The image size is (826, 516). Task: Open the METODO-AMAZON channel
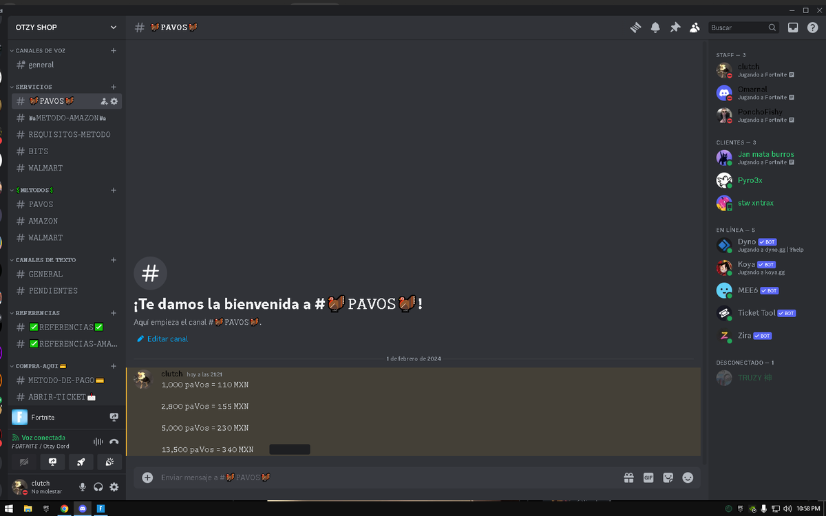(x=67, y=118)
